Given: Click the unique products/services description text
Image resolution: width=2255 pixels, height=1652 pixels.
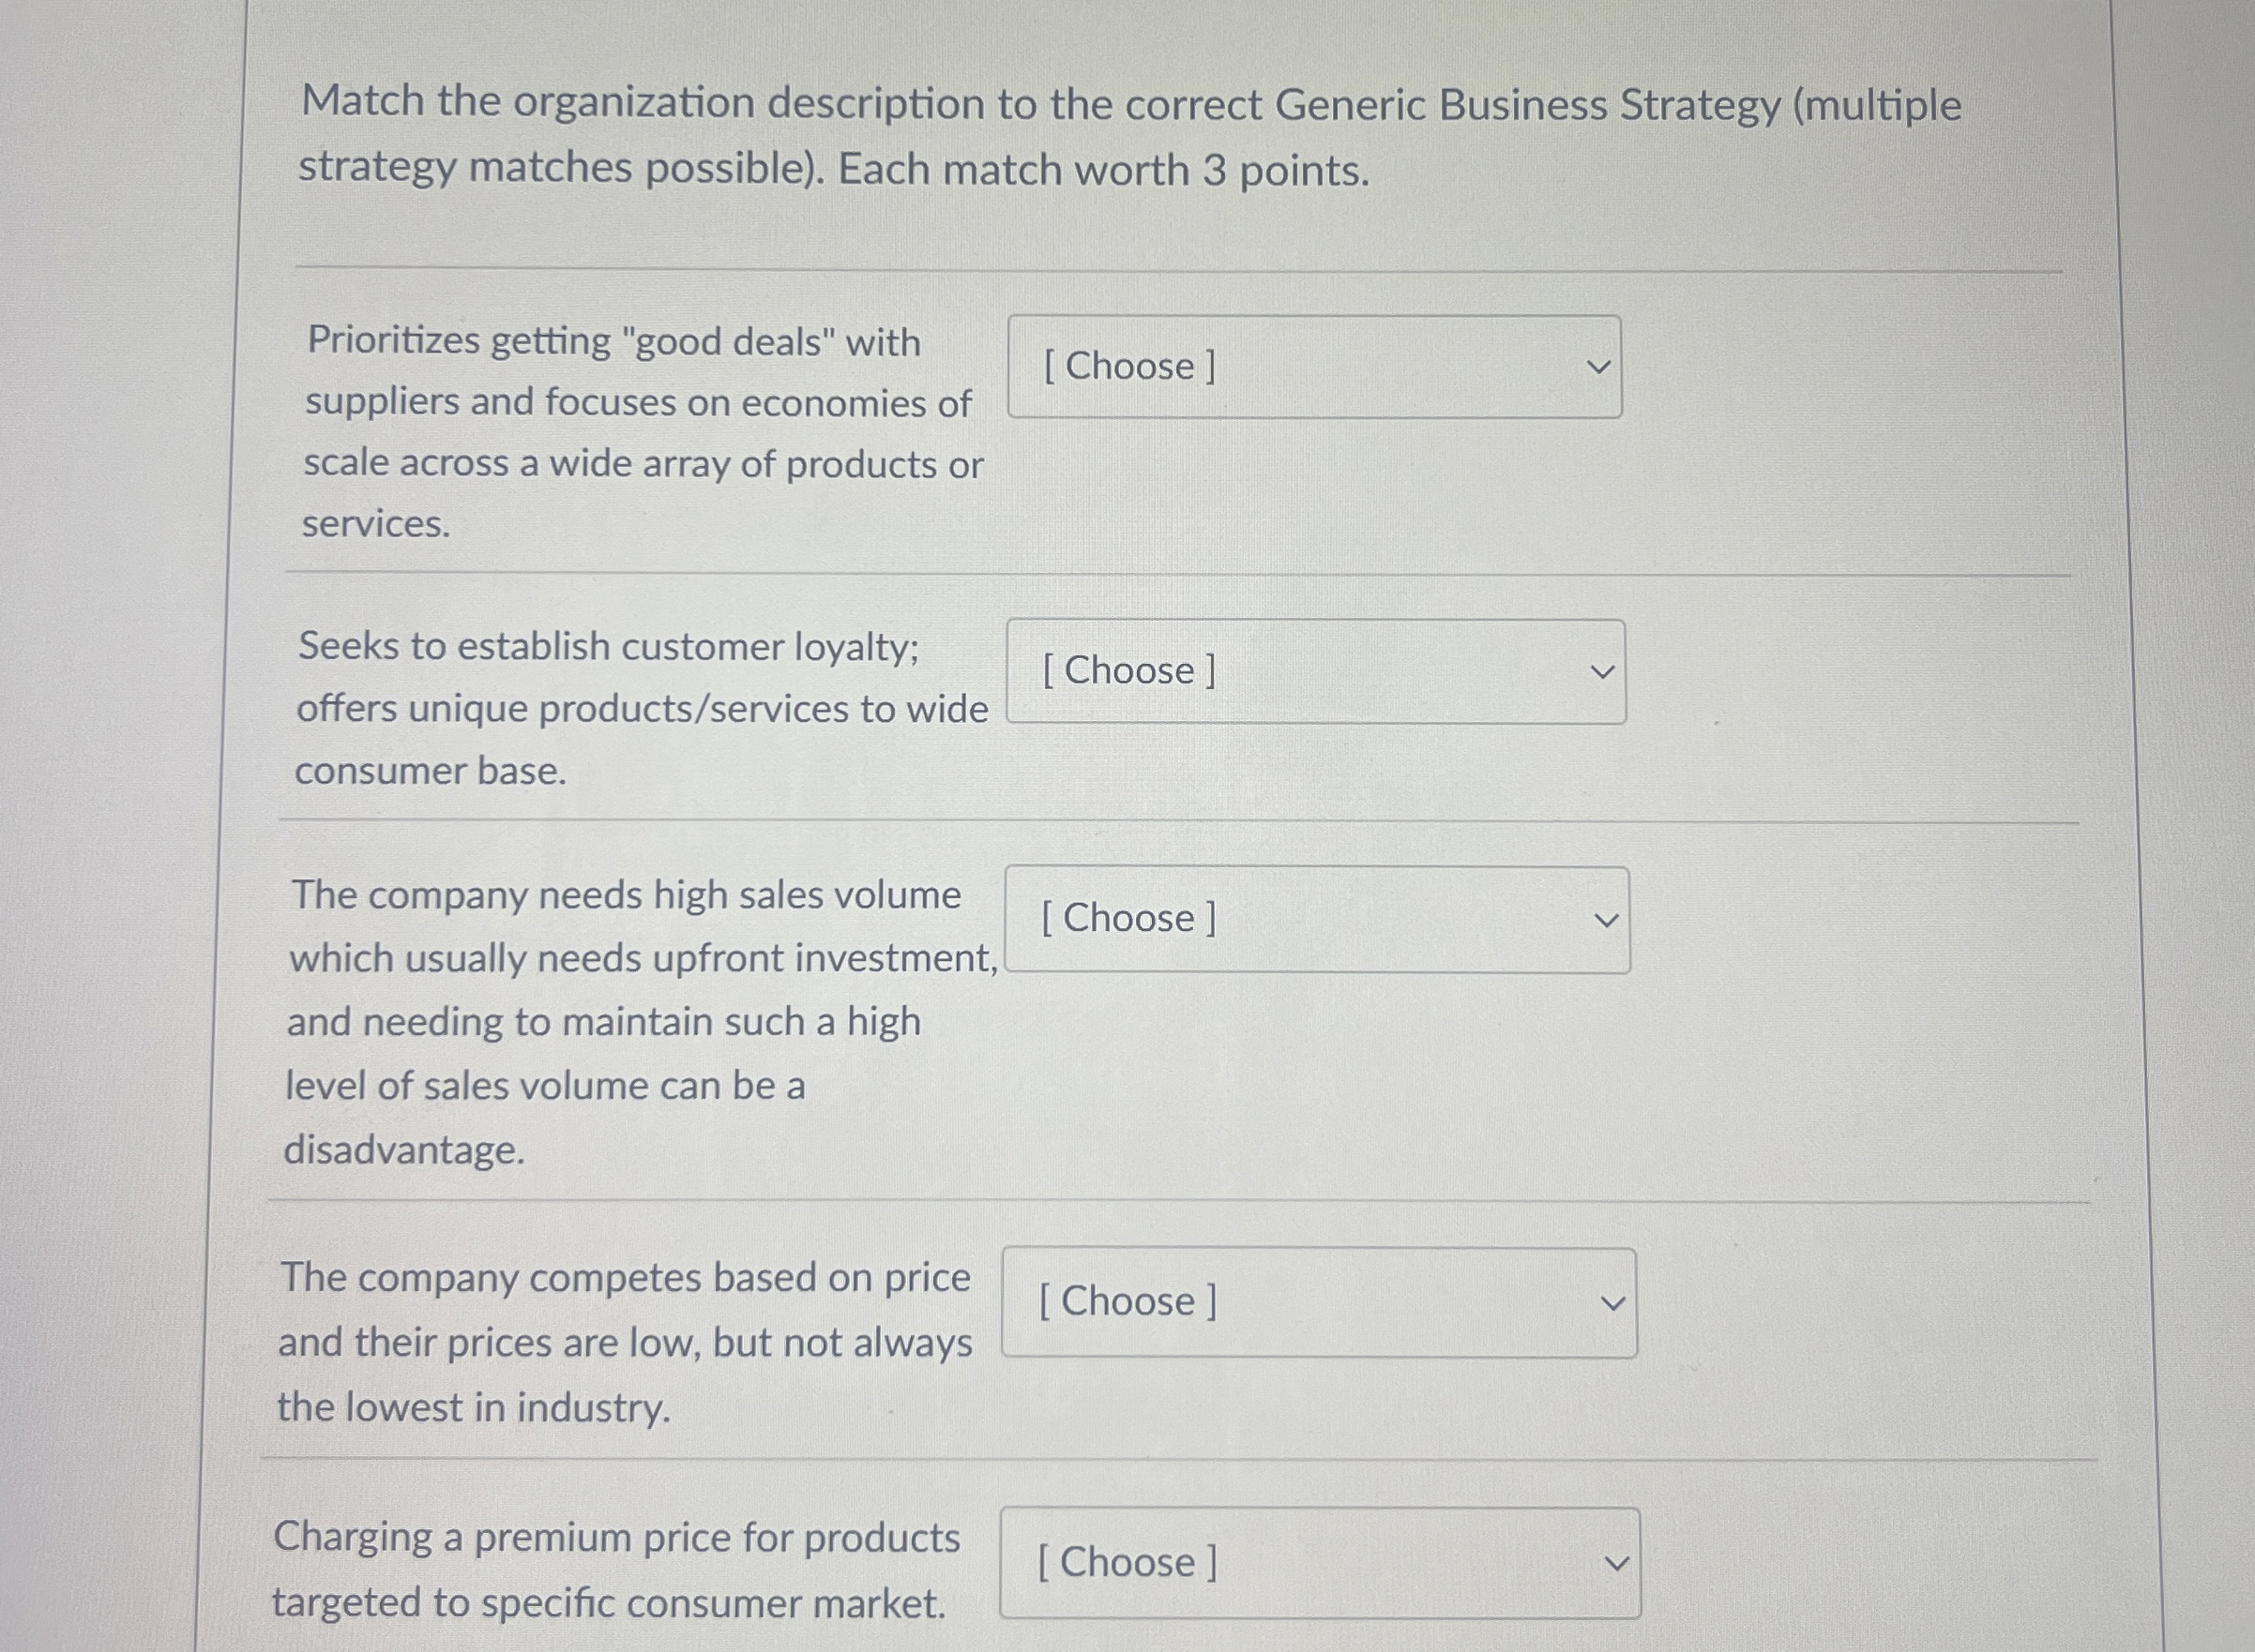Looking at the screenshot, I should point(641,708).
